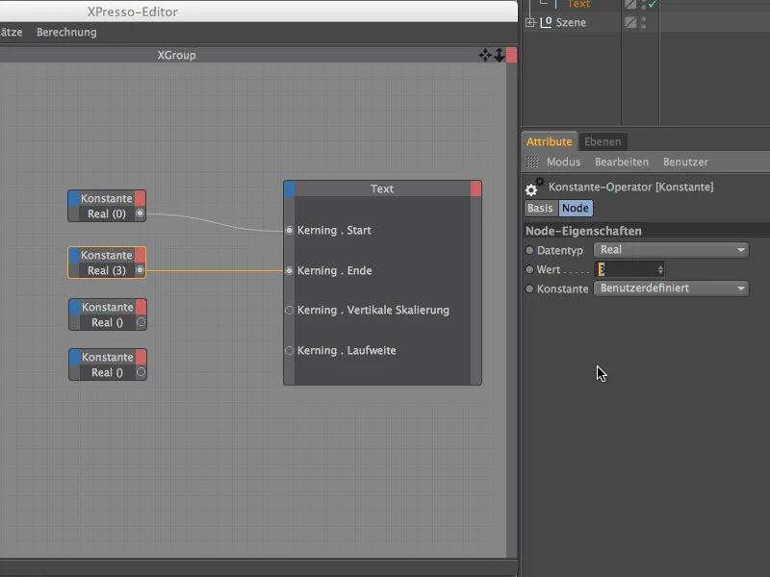Click the Kerning . Vertikale Skalierung input port

[290, 310]
